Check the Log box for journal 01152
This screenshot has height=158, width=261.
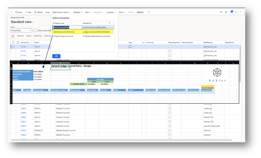click(x=130, y=47)
